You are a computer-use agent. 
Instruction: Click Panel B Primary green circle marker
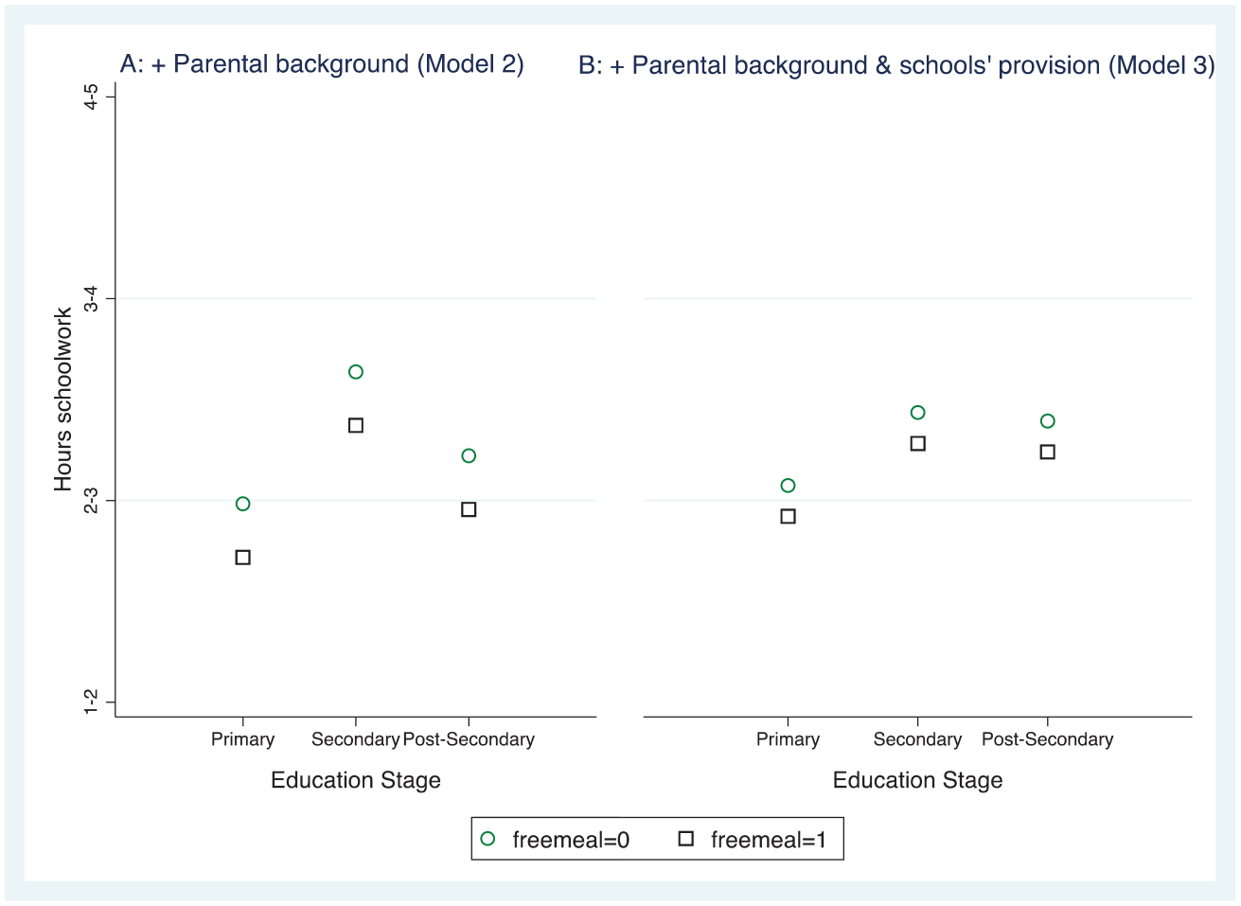click(789, 486)
